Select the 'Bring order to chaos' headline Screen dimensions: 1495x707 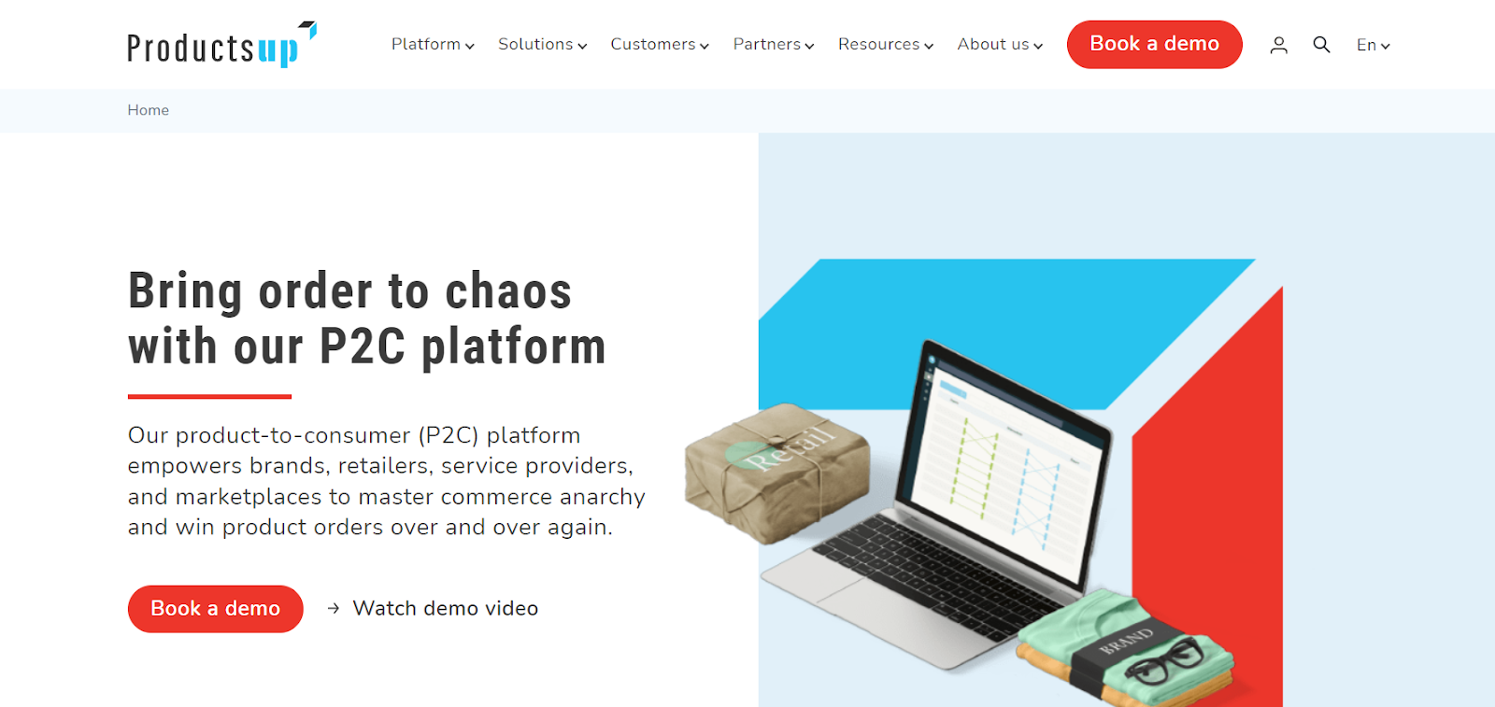(367, 318)
